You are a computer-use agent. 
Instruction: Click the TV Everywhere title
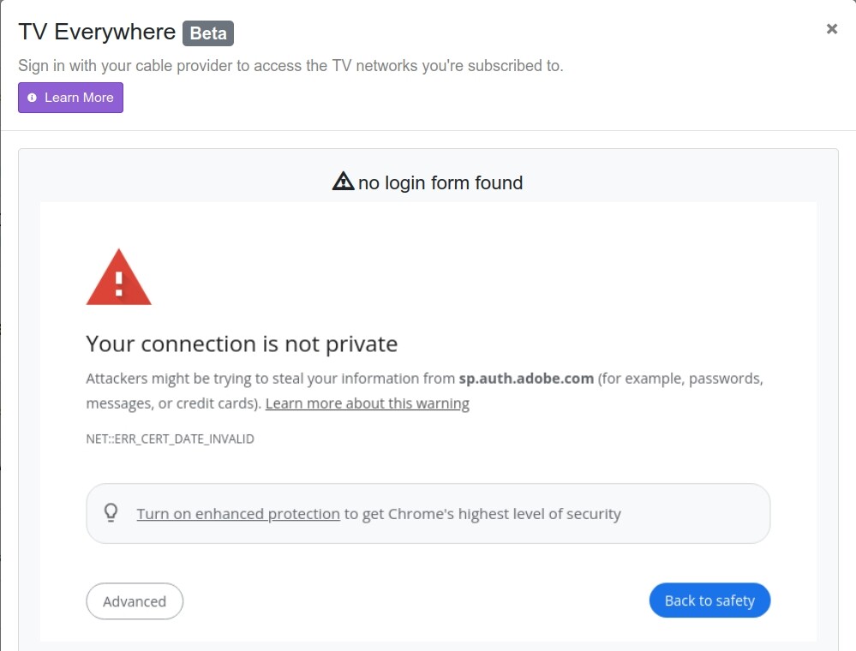[x=97, y=33]
